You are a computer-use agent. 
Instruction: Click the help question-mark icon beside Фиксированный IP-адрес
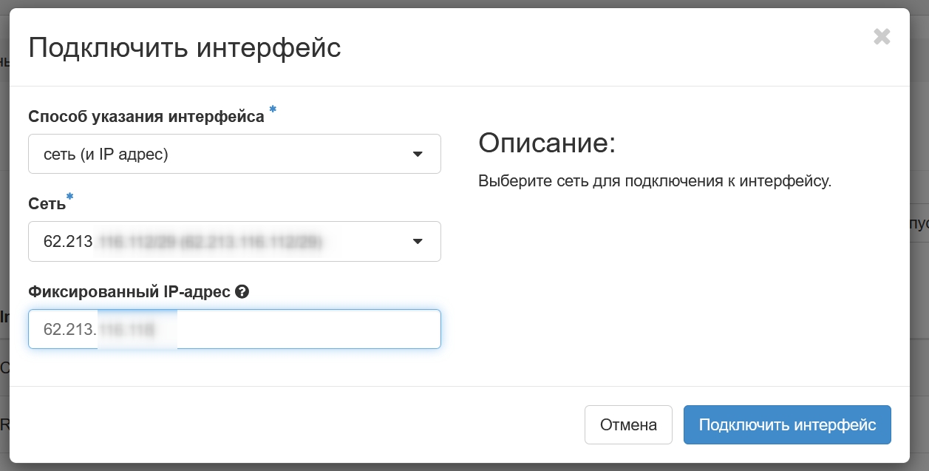[x=242, y=292]
